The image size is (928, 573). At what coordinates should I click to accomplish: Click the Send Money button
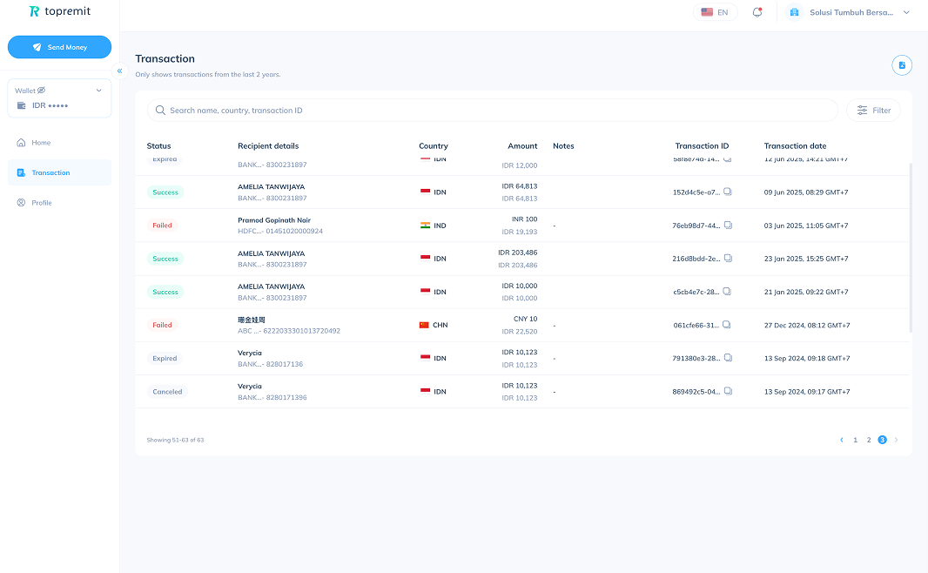coord(59,47)
